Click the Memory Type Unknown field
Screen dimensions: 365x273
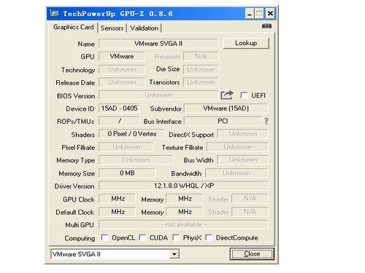coord(136,160)
